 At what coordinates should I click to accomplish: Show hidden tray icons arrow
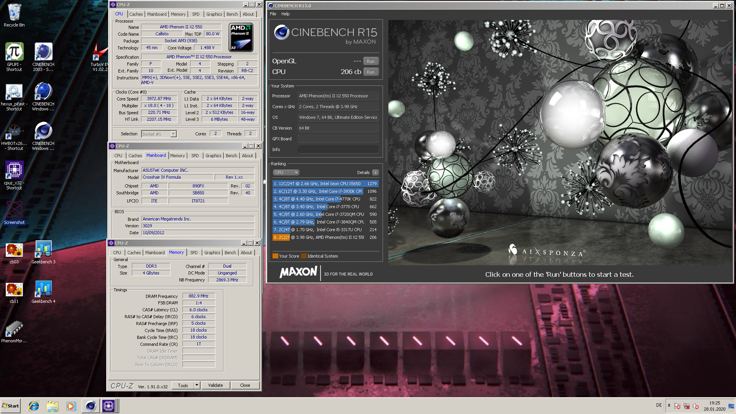pos(669,406)
